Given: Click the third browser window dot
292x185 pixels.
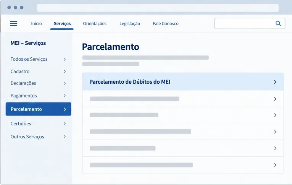Looking at the screenshot, I should 22,8.
